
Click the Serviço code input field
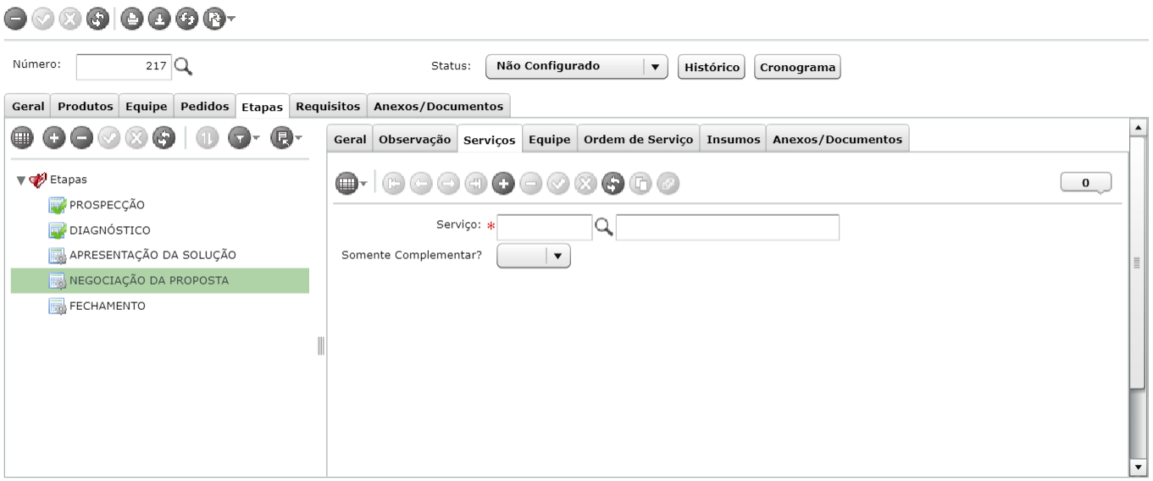point(544,227)
